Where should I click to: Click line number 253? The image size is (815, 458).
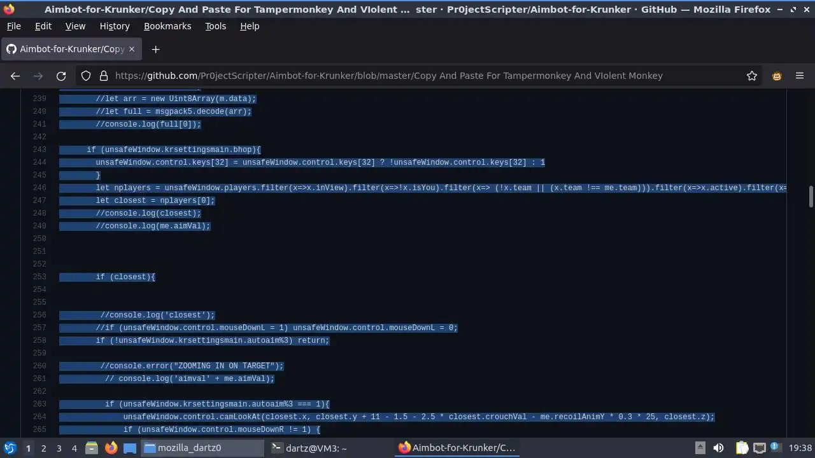pos(39,277)
